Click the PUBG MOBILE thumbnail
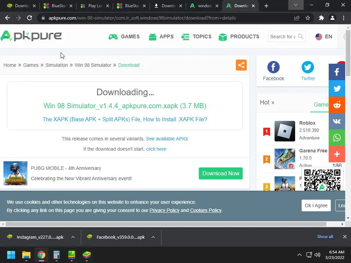351x263 pixels. coord(15,173)
